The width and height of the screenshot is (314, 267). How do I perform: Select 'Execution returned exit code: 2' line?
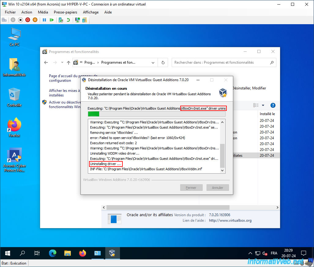click(113, 143)
